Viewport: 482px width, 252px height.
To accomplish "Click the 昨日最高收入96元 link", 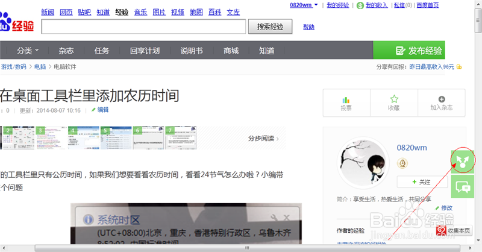I will 431,67.
